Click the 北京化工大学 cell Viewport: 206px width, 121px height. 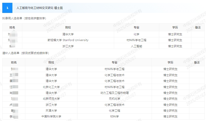(x=51, y=87)
